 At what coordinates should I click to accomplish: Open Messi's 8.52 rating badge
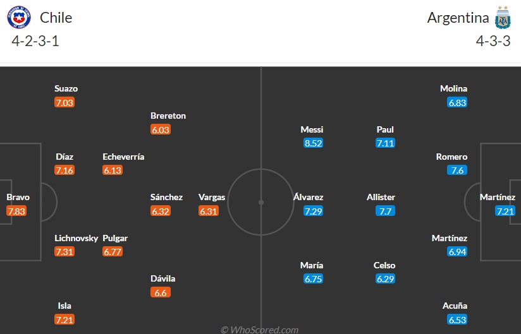coord(313,143)
